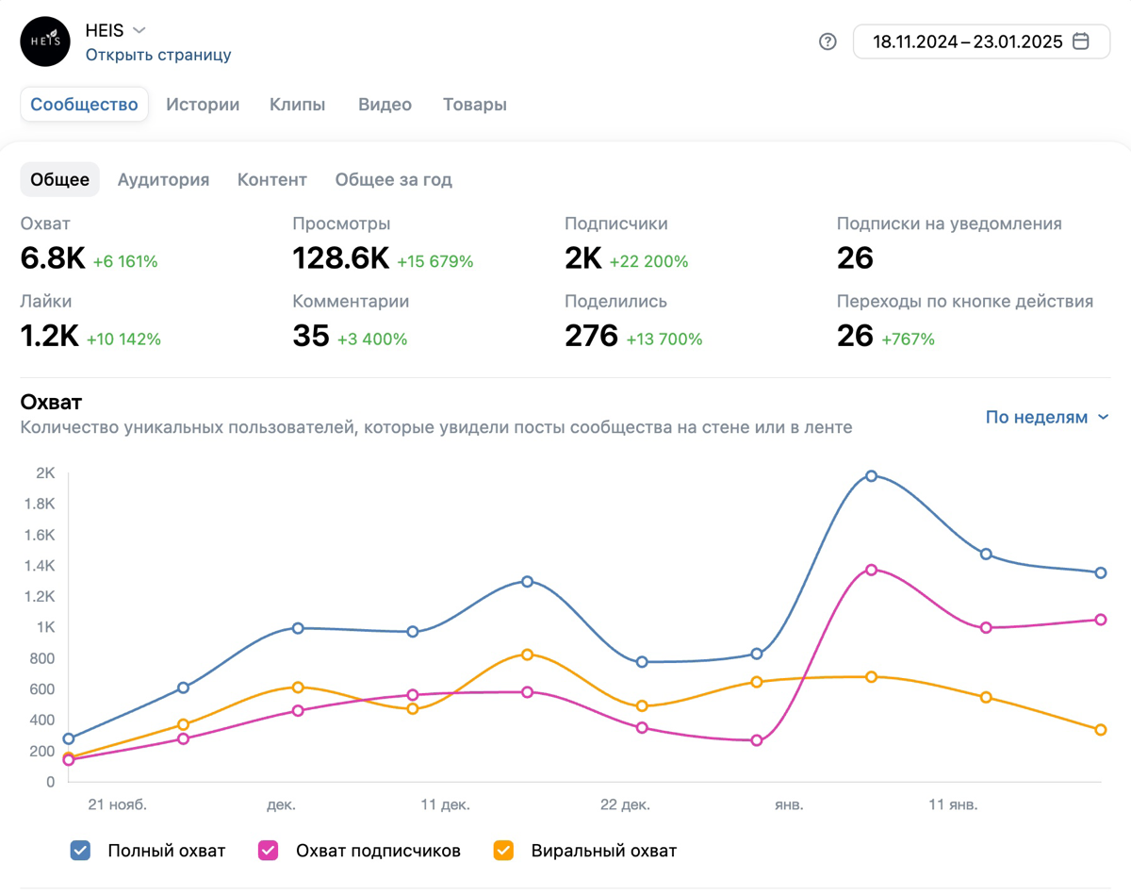Image resolution: width=1131 pixels, height=895 pixels.
Task: Click the blue peak point near 2K
Action: 872,476
